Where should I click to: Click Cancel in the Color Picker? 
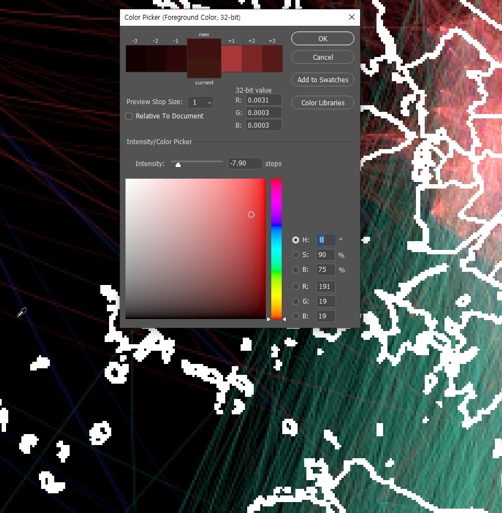point(323,57)
